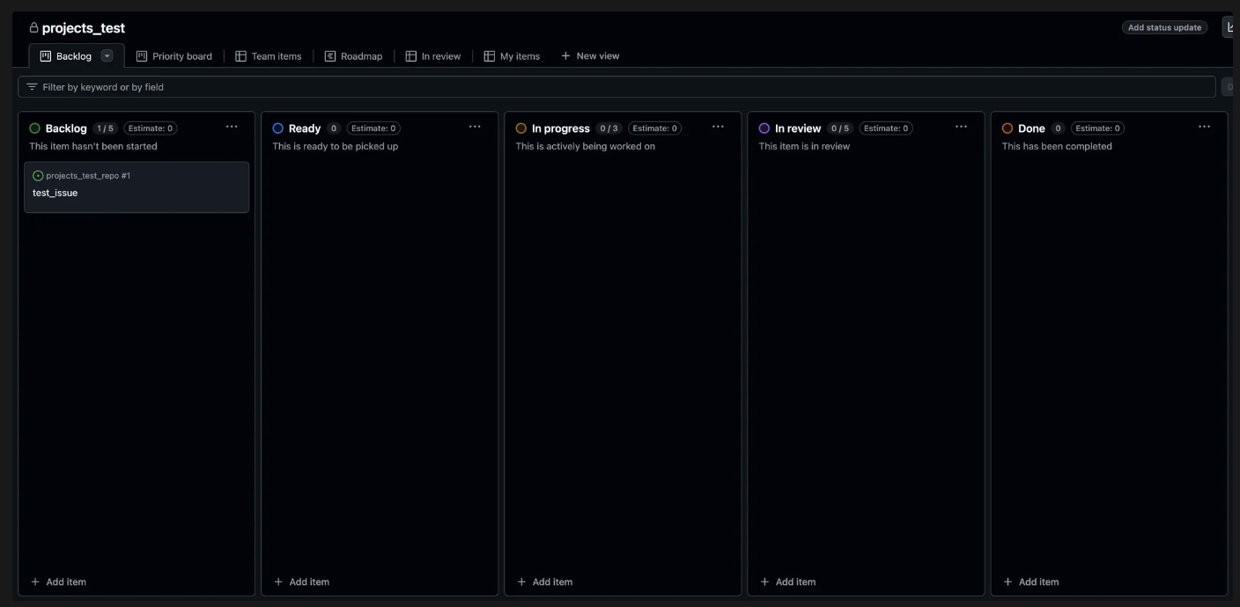Click the Backlog 1 / 5 count badge
1240x607 pixels.
(x=105, y=128)
